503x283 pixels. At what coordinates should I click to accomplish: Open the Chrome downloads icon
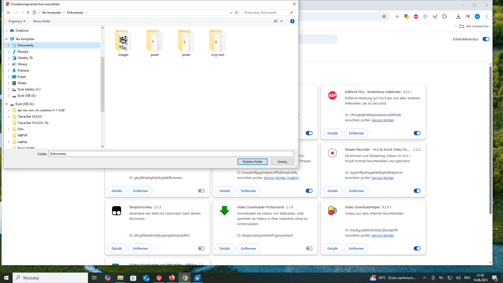[458, 17]
